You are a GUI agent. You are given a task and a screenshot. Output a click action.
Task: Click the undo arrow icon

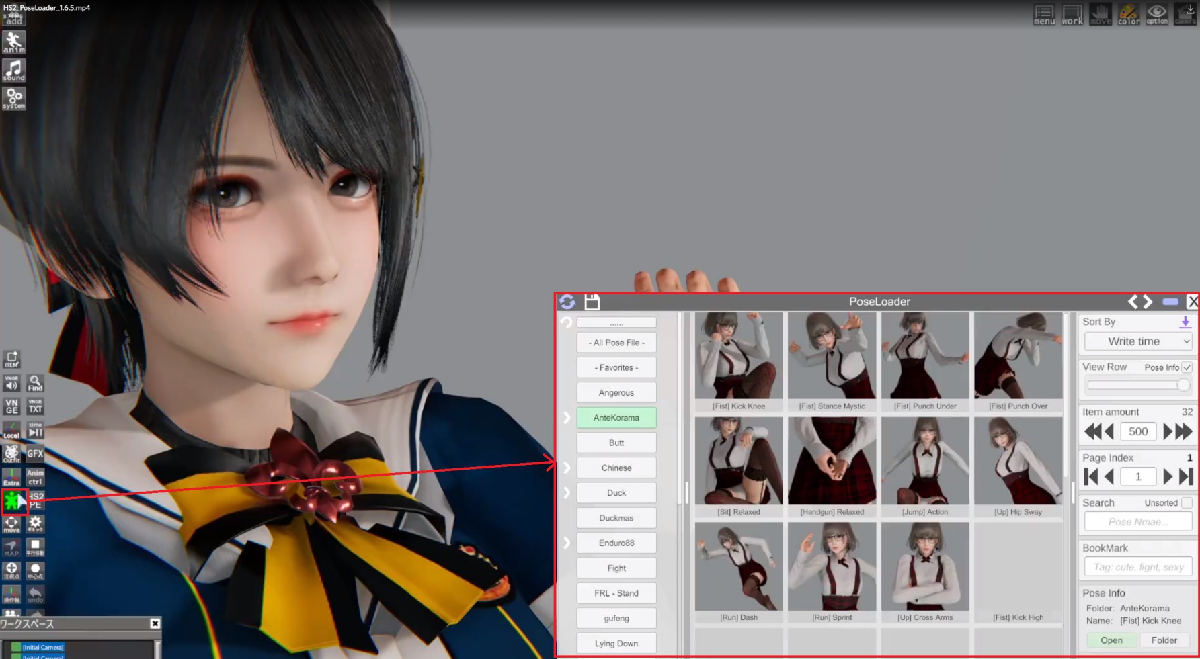35,594
